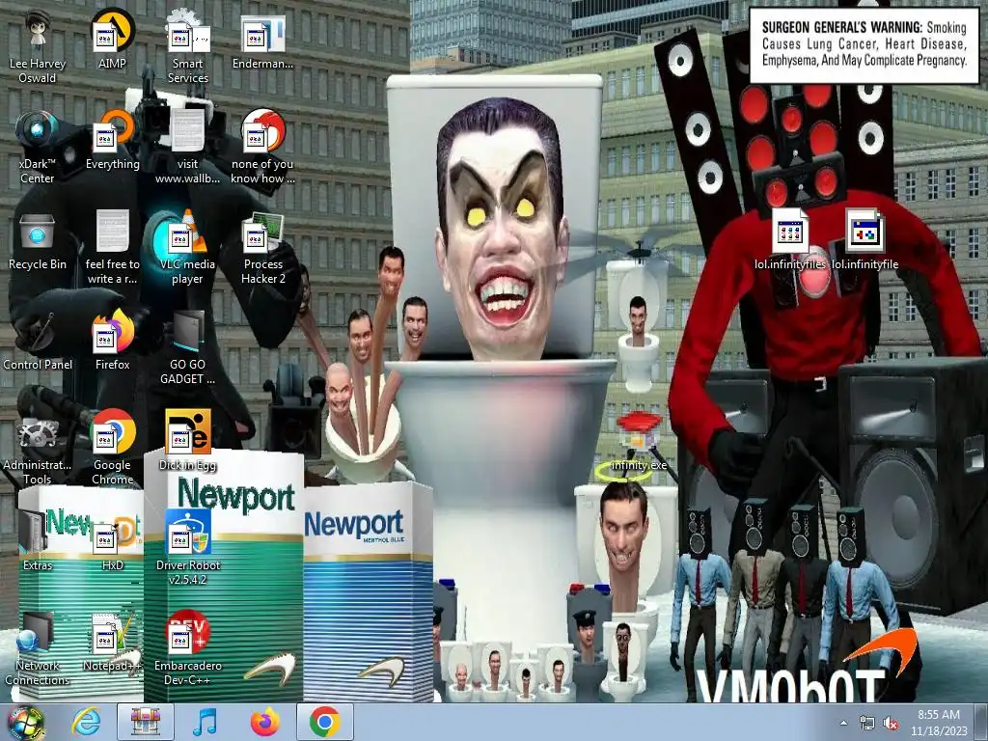
Task: Open Internet Explorer from the taskbar
Action: (x=86, y=722)
